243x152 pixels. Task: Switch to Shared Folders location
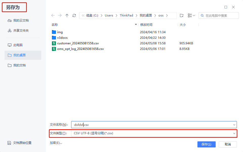tap(21, 31)
